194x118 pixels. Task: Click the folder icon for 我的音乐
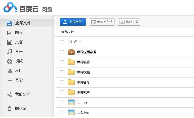tap(71, 82)
